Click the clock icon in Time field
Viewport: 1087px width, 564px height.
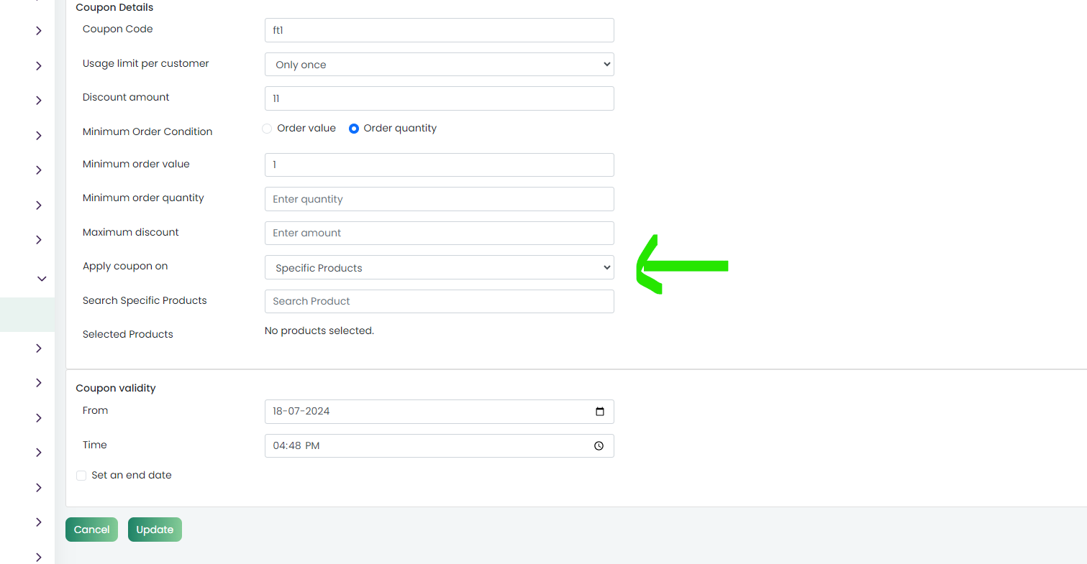pos(599,446)
